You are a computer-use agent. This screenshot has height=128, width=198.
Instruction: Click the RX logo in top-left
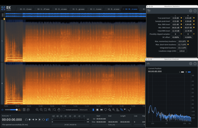(x=6, y=8)
